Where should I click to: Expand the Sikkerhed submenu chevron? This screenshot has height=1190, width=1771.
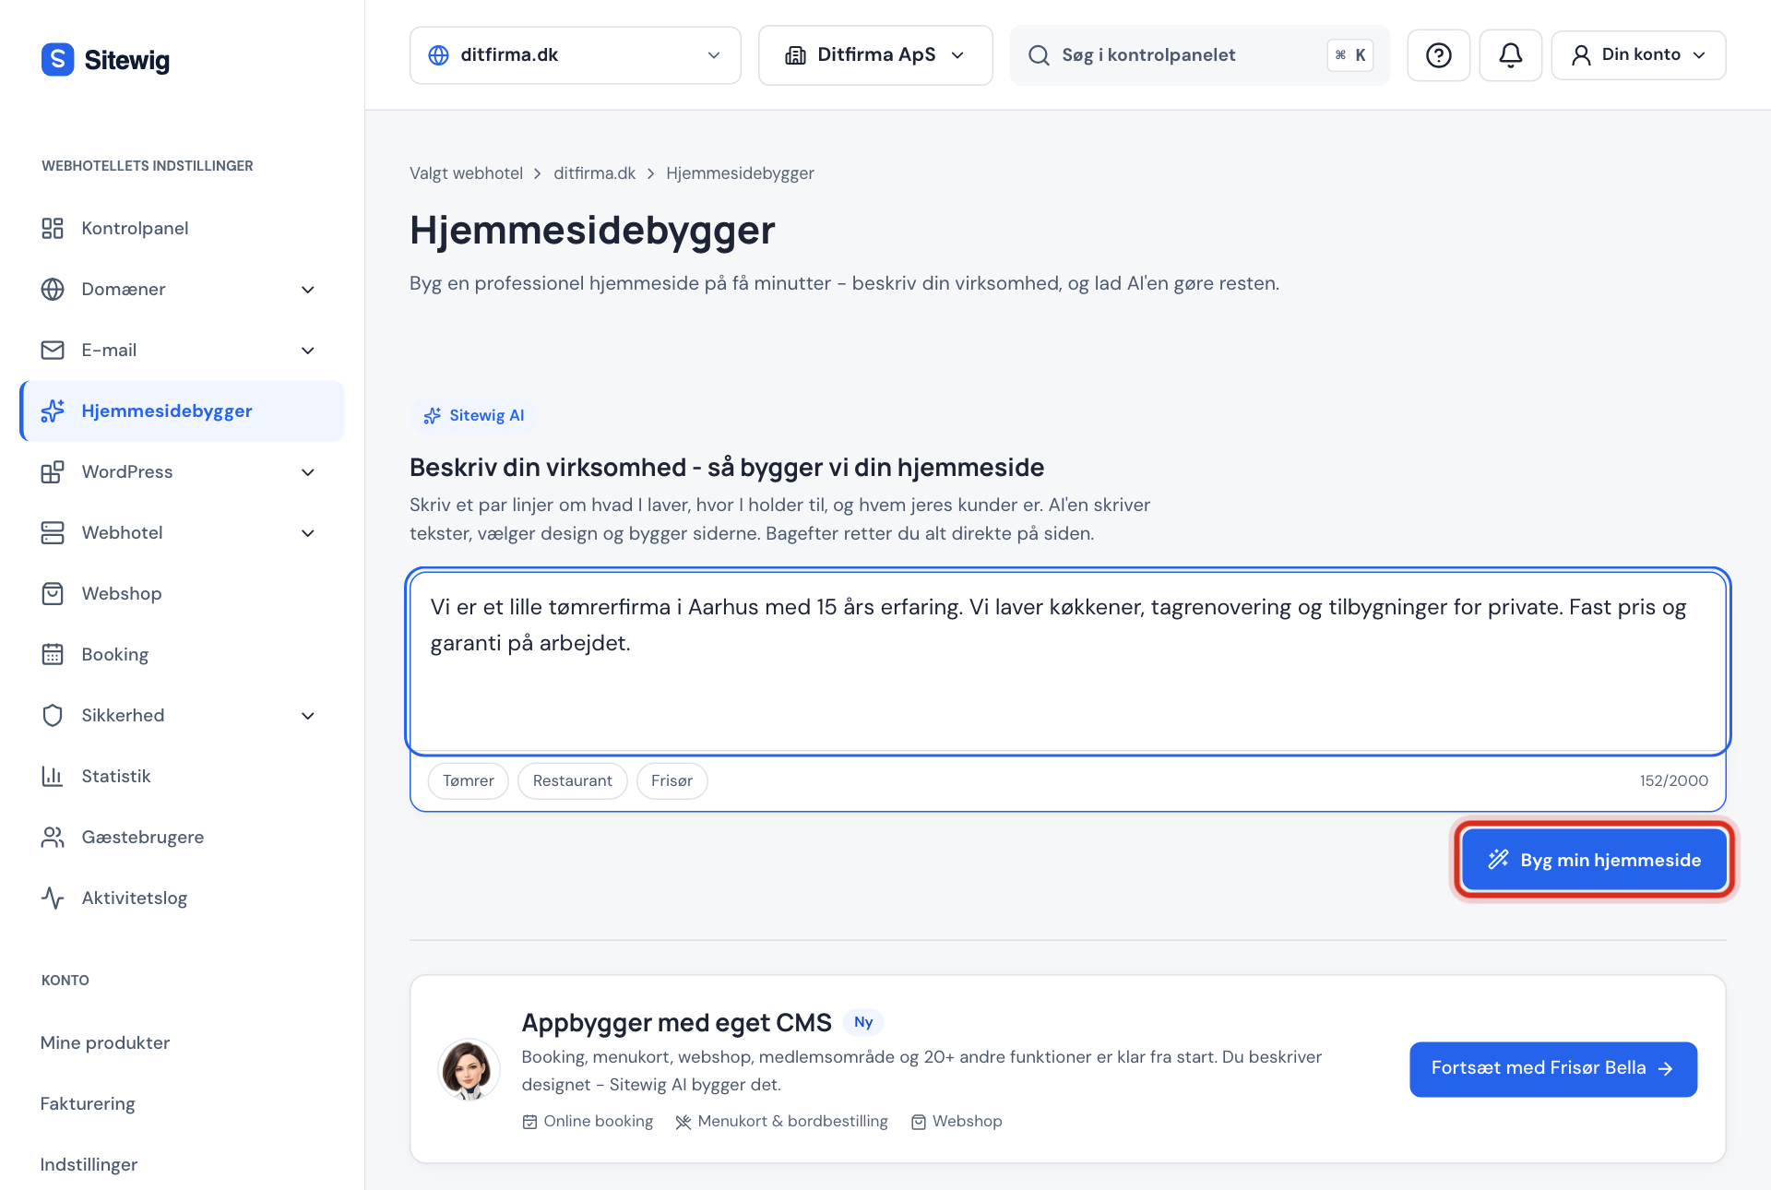(308, 716)
